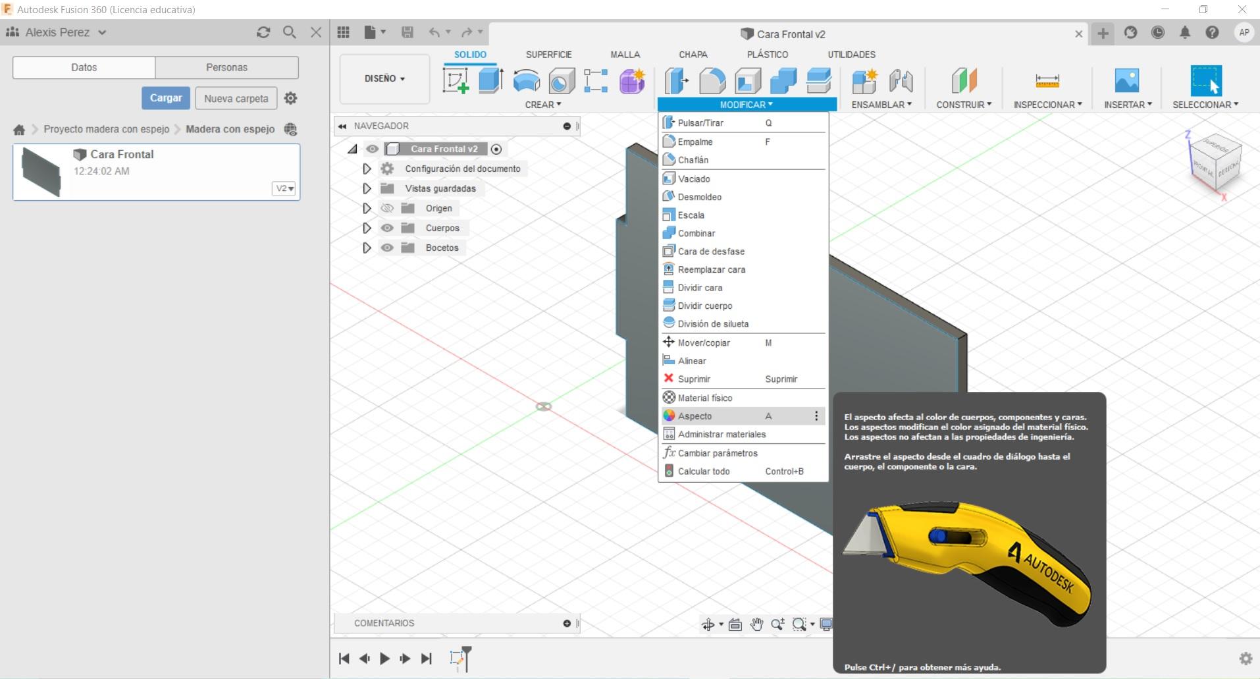Viewport: 1260px width, 679px height.
Task: Show the hidden Origen folder
Action: pos(387,208)
